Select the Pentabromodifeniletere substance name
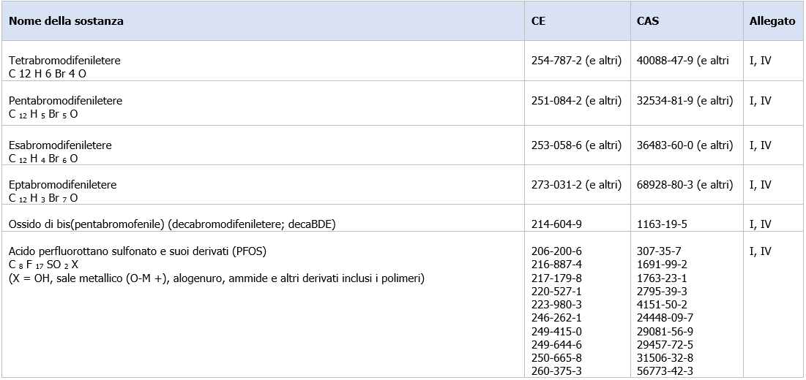Image resolution: width=806 pixels, height=380 pixels. (x=66, y=101)
